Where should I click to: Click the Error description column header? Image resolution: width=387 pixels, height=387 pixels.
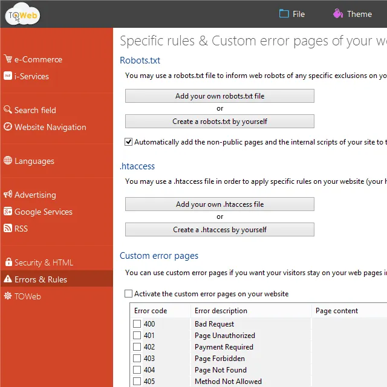221,311
